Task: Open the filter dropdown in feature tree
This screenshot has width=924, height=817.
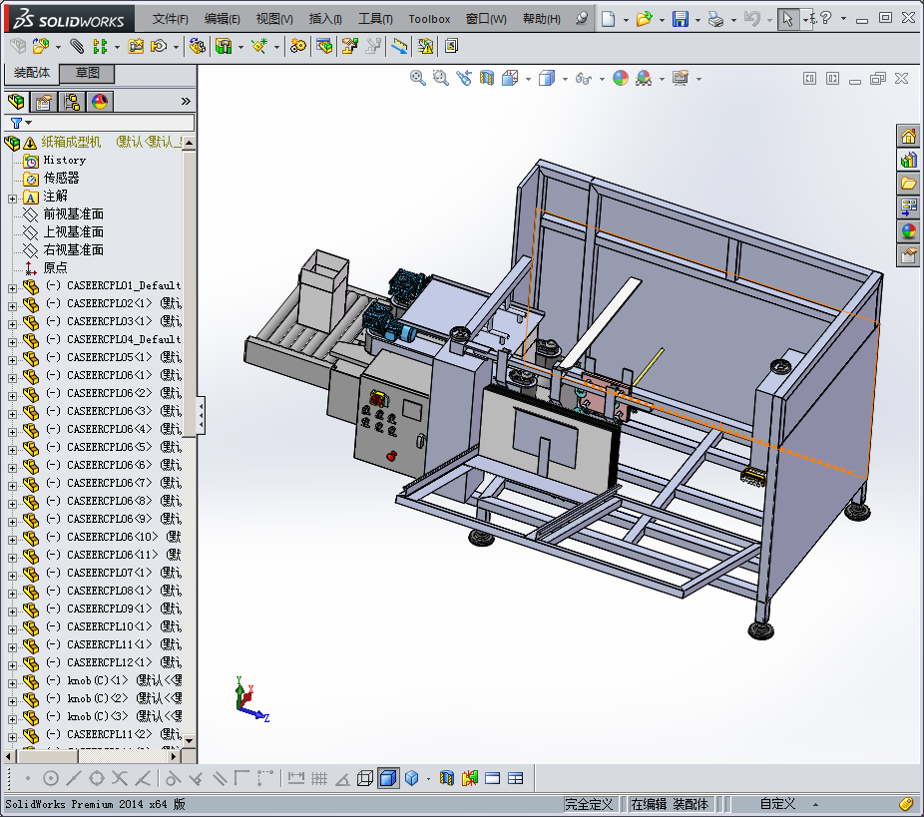Action: click(28, 123)
